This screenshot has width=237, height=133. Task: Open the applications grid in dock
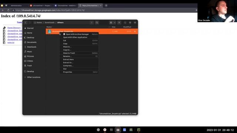(131, 130)
